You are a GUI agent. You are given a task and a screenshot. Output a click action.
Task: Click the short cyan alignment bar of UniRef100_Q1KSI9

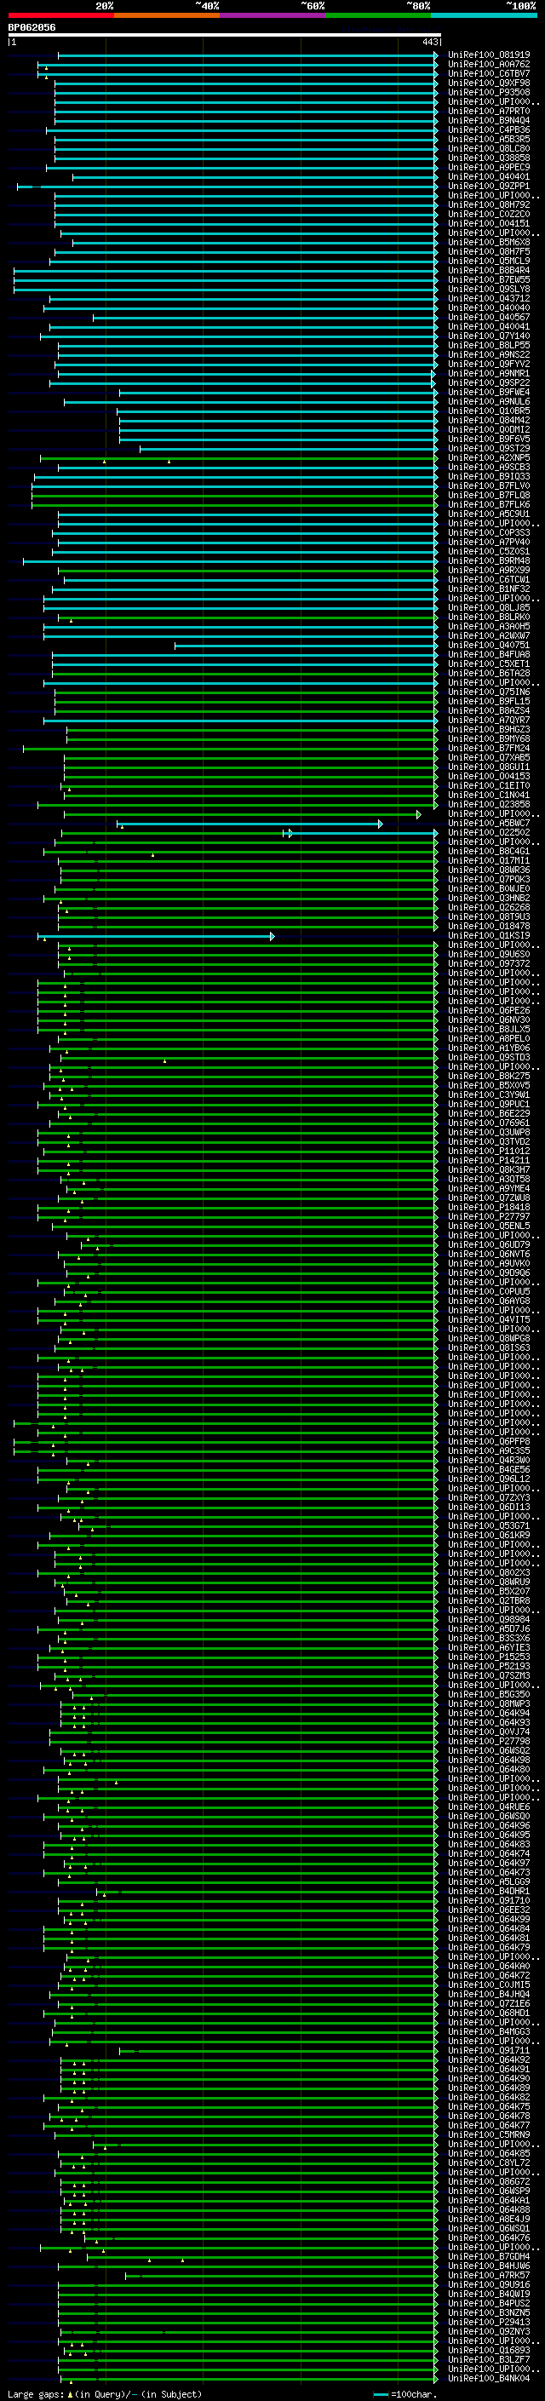(157, 936)
